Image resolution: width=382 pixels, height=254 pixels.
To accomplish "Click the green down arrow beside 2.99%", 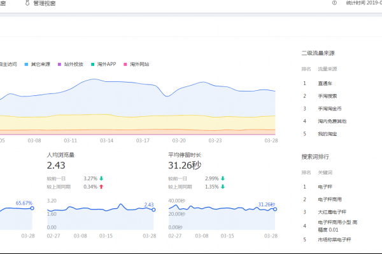I will coord(223,178).
